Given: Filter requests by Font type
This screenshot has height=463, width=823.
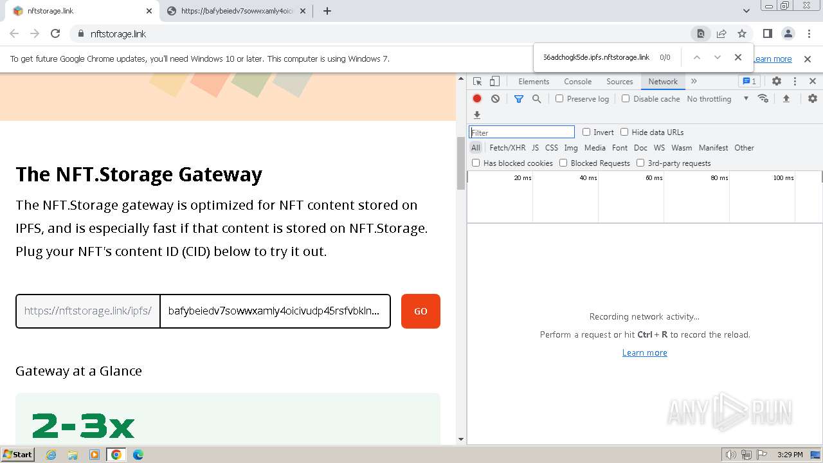Looking at the screenshot, I should [x=620, y=148].
